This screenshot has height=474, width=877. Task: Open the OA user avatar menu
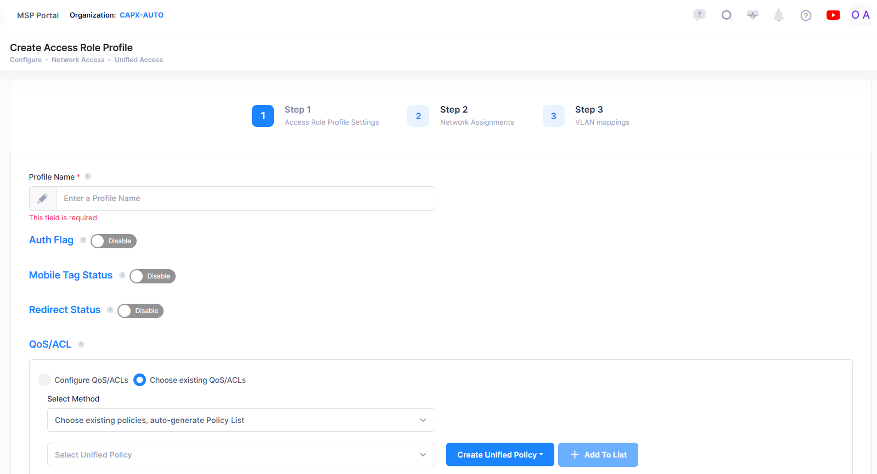pyautogui.click(x=860, y=15)
